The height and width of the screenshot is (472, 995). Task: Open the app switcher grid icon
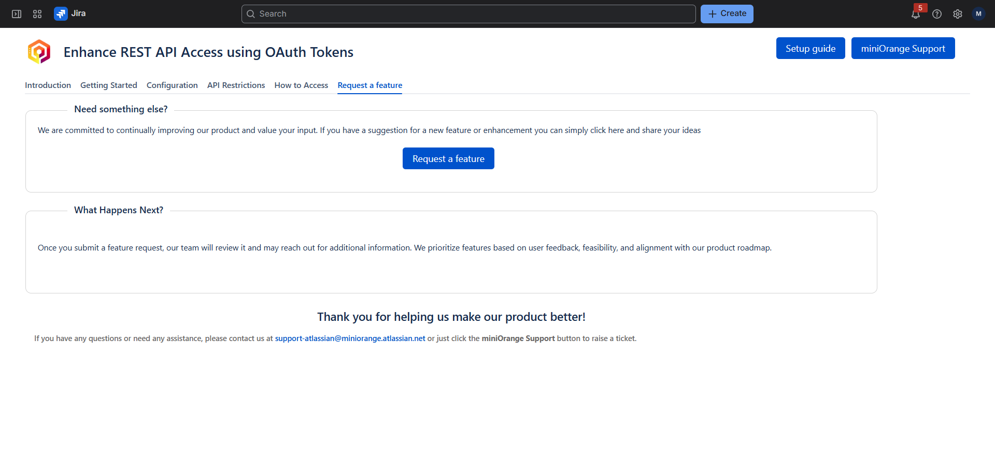coord(37,14)
